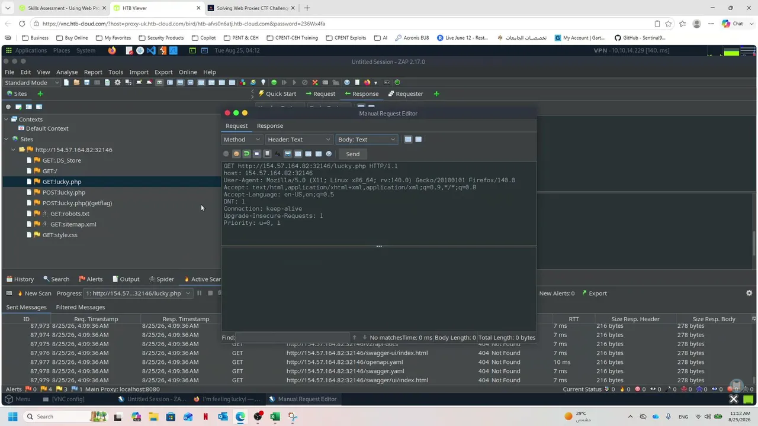Image resolution: width=758 pixels, height=426 pixels.
Task: Open VS Code from the top panel
Action: pos(151,51)
